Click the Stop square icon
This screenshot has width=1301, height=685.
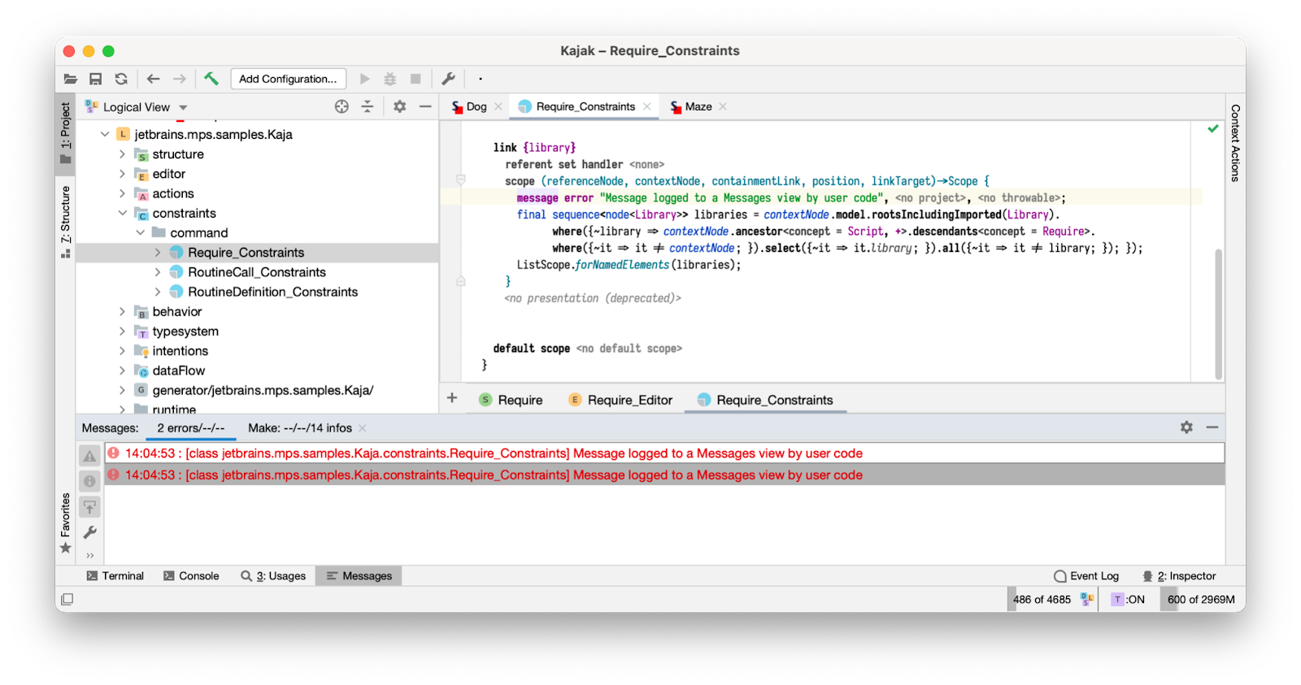point(416,79)
